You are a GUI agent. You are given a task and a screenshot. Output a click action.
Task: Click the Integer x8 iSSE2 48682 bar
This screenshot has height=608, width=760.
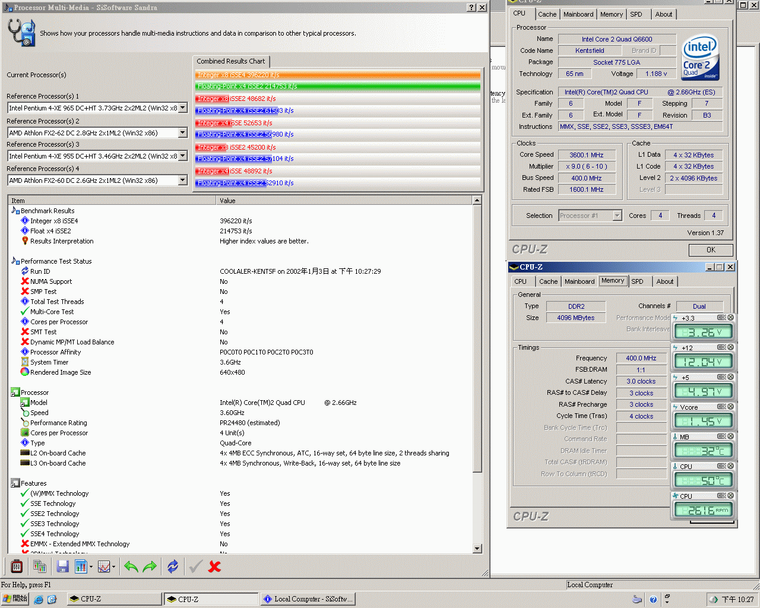(x=338, y=99)
